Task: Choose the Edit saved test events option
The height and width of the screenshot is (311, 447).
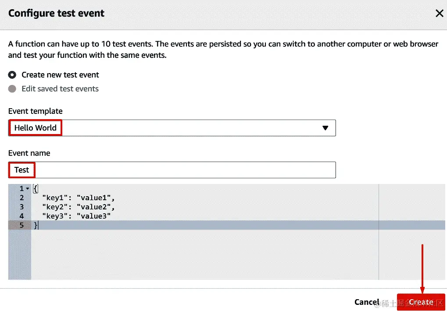Action: [x=12, y=89]
